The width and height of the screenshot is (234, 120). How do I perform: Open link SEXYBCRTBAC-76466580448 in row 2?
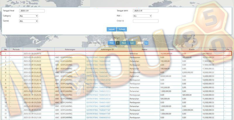98,57
